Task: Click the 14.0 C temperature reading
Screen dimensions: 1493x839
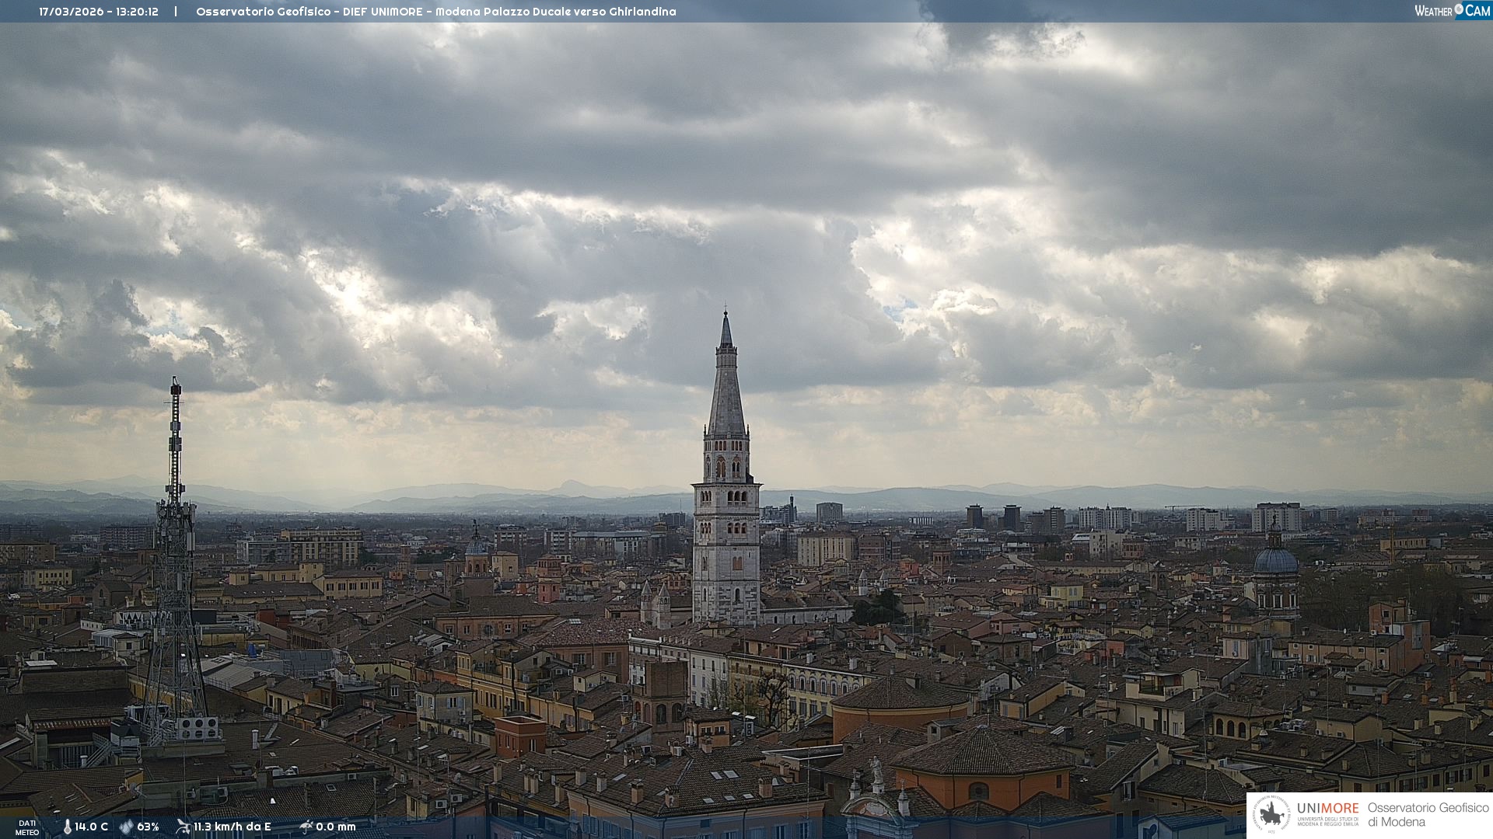Action: [x=92, y=827]
